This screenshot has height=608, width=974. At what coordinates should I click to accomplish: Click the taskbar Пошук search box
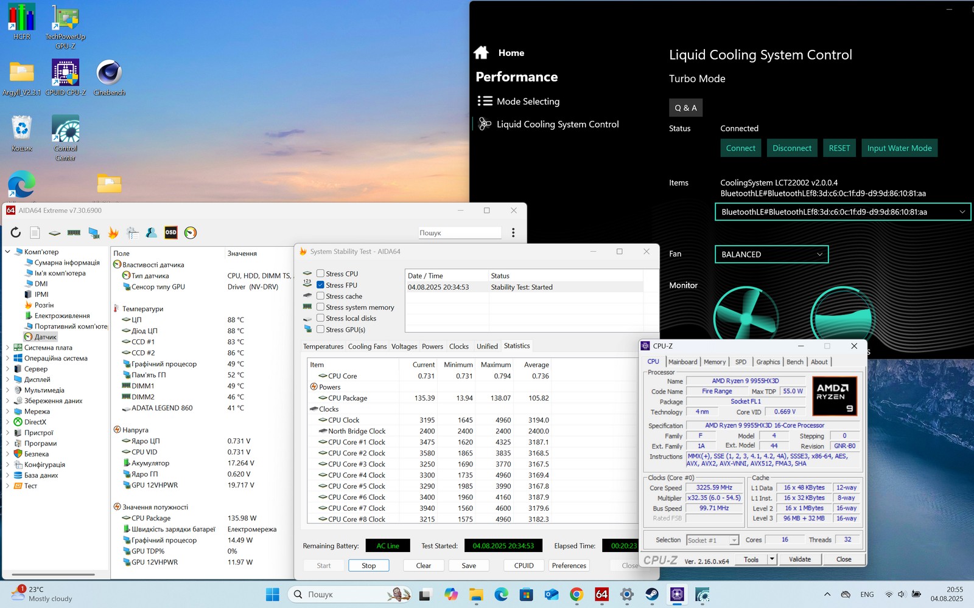click(351, 594)
